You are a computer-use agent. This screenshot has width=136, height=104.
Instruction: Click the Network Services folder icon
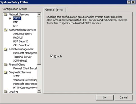pyautogui.click(x=6, y=14)
